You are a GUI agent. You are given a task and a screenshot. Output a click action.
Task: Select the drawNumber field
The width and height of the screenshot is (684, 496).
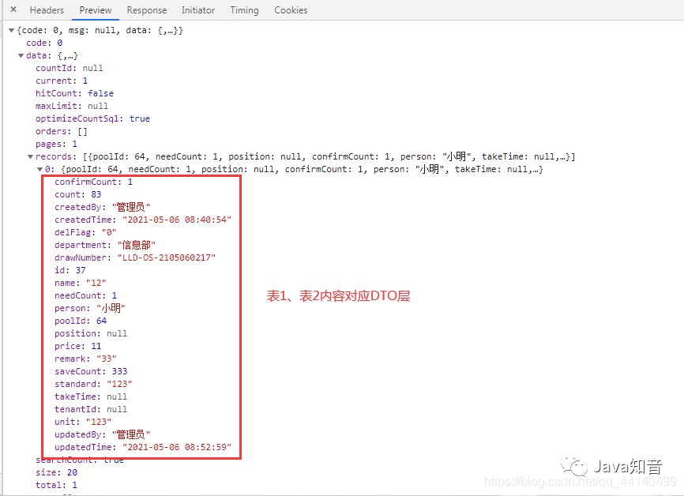[85, 257]
